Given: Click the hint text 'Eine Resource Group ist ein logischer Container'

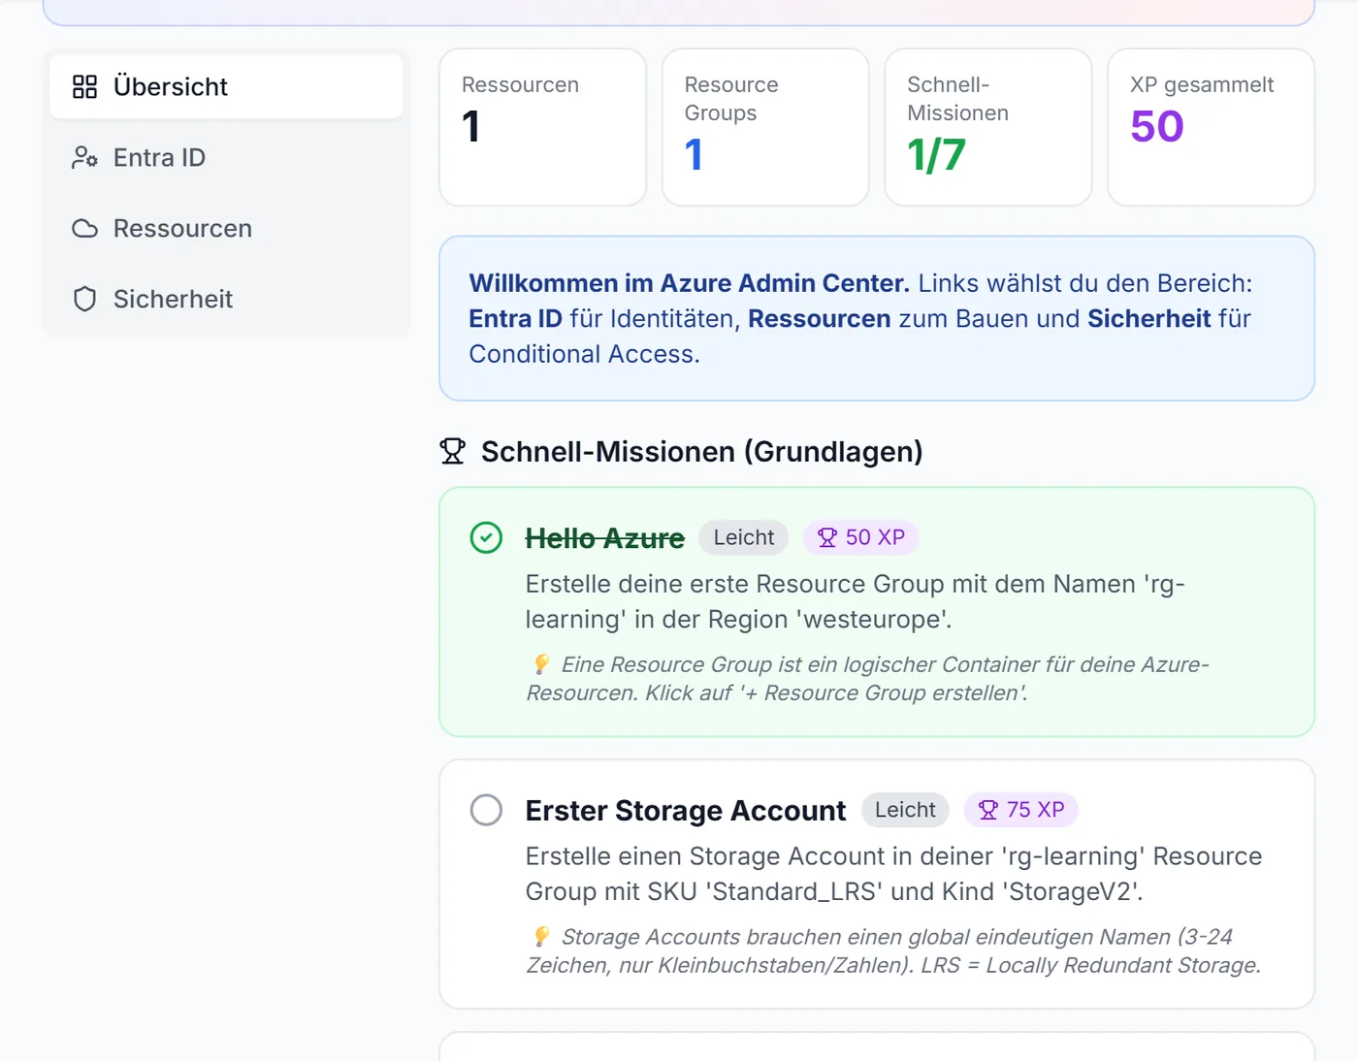Looking at the screenshot, I should tap(868, 679).
